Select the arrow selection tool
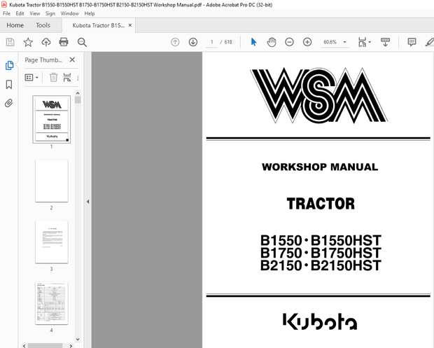This screenshot has width=434, height=348. [x=253, y=42]
